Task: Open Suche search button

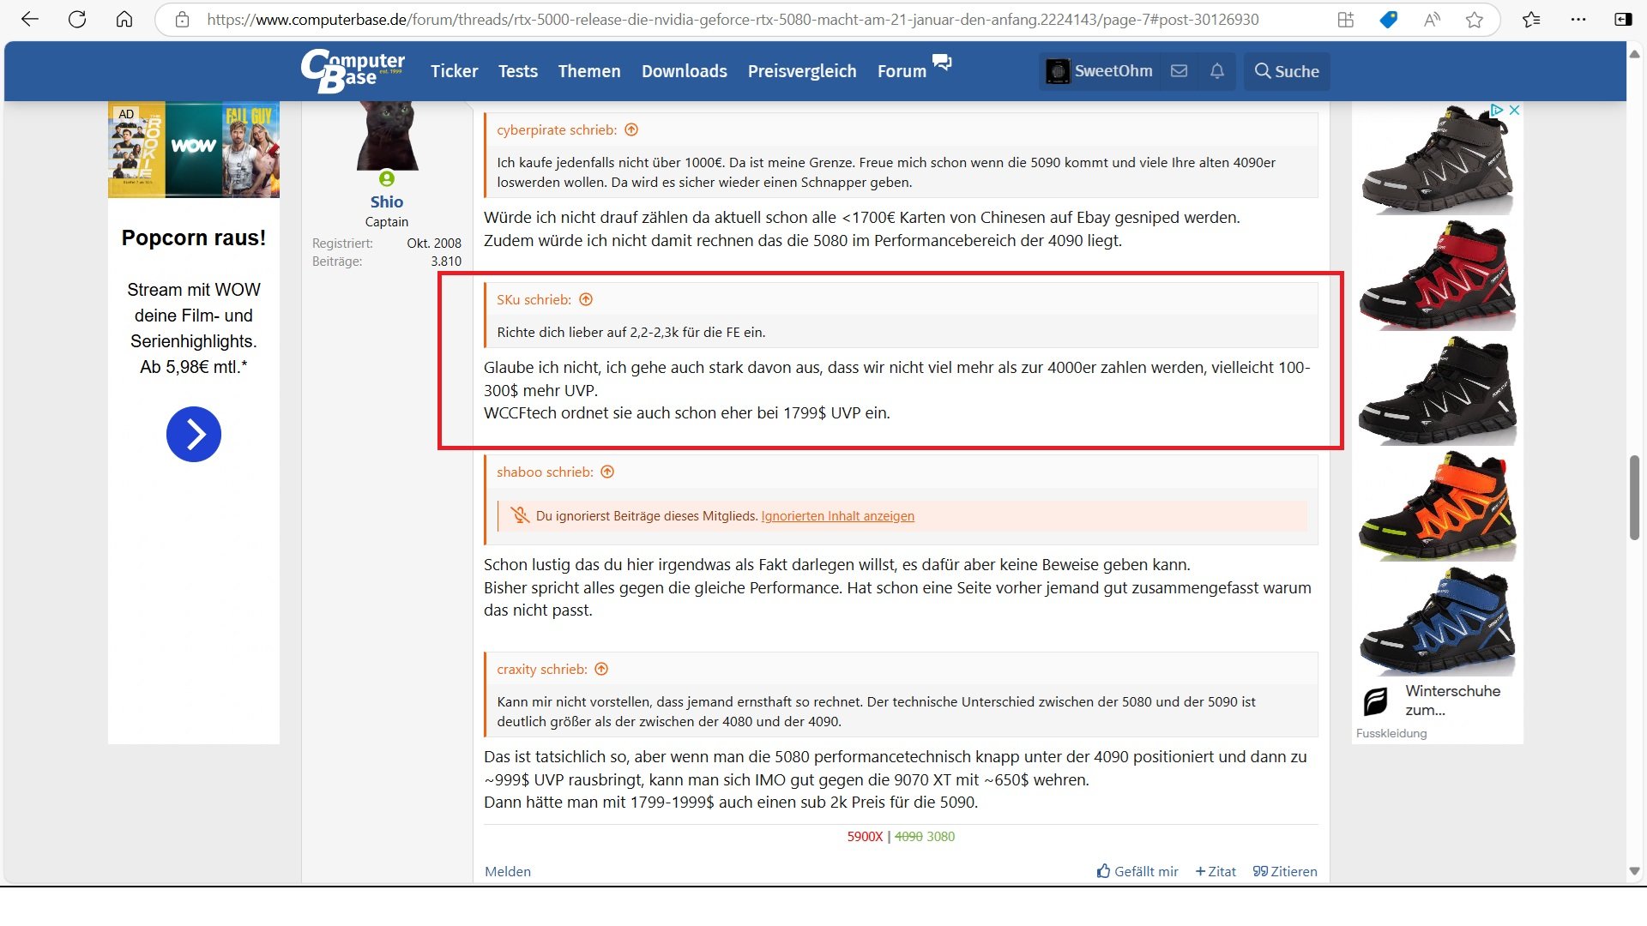Action: coord(1286,71)
